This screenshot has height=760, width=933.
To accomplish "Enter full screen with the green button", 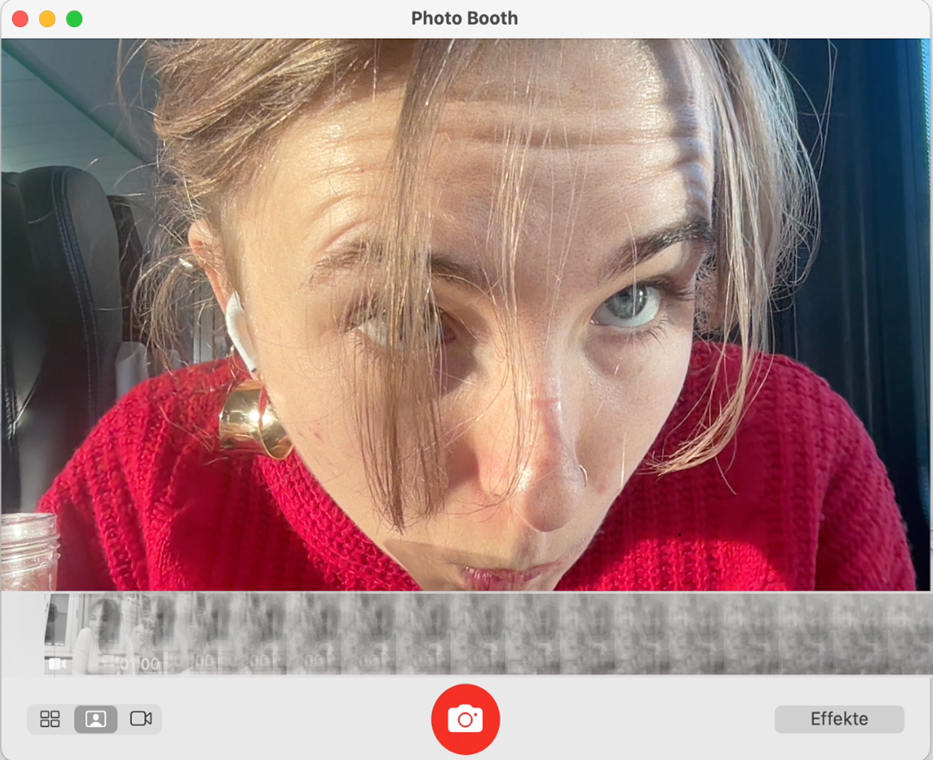I will [x=74, y=19].
